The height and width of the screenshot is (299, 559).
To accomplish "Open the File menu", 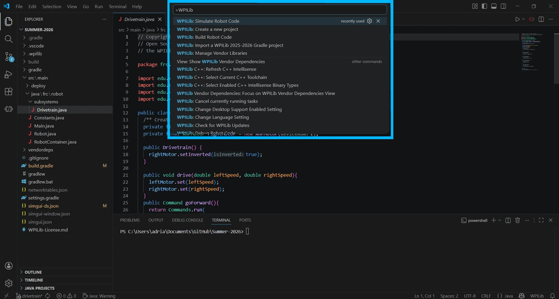I will pos(19,6).
